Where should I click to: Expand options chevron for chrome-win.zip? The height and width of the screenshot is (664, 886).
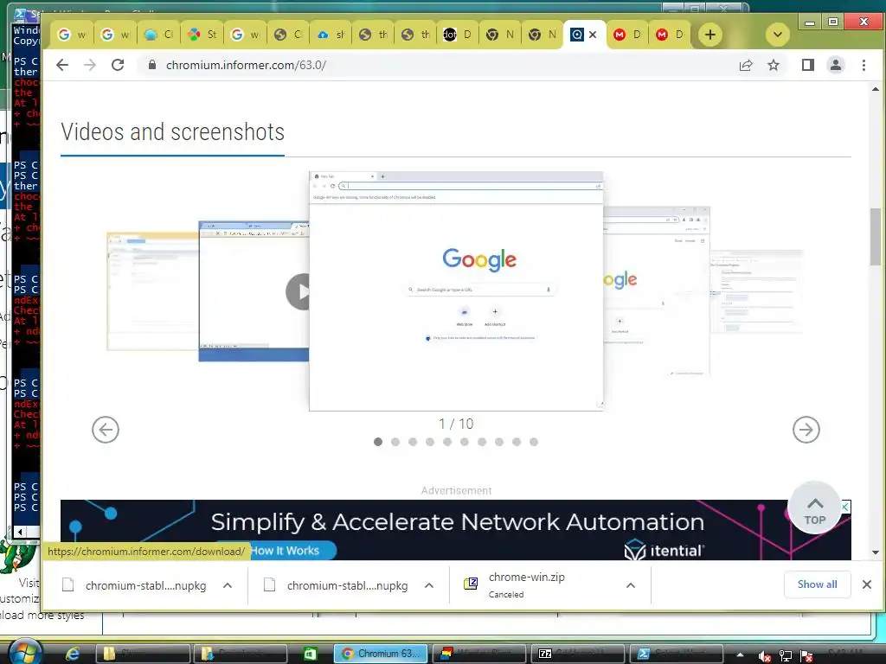(631, 585)
